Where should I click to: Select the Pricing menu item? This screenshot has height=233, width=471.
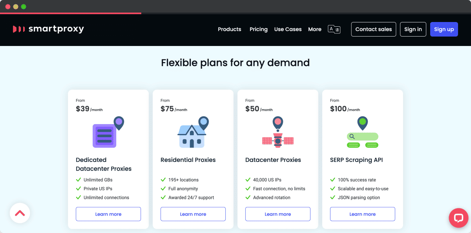point(258,29)
